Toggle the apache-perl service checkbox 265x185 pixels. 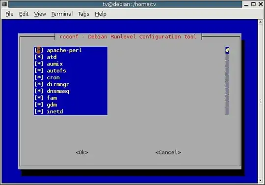pos(39,50)
